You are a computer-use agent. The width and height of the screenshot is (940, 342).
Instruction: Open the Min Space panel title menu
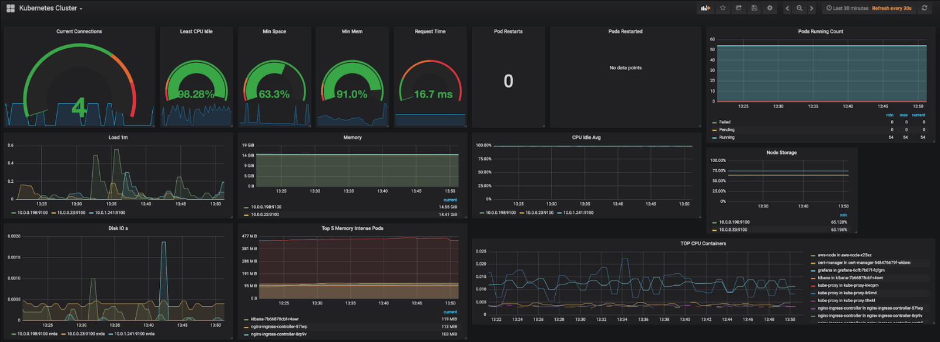coord(274,32)
